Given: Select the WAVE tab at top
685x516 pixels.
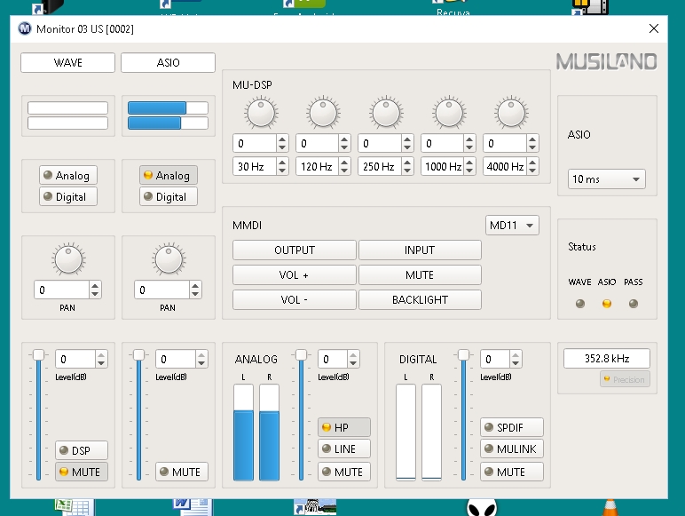Looking at the screenshot, I should point(67,63).
